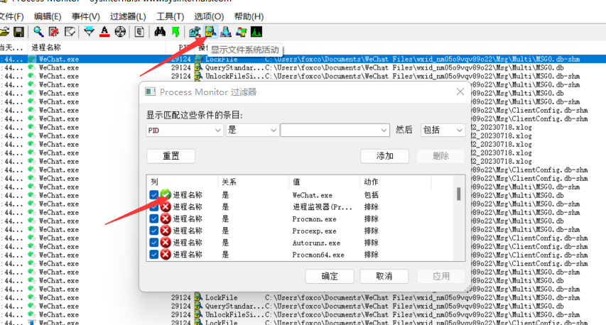This screenshot has width=606, height=325.
Task: Click the red X icon on the Procexp.exe filter
Action: point(166,231)
